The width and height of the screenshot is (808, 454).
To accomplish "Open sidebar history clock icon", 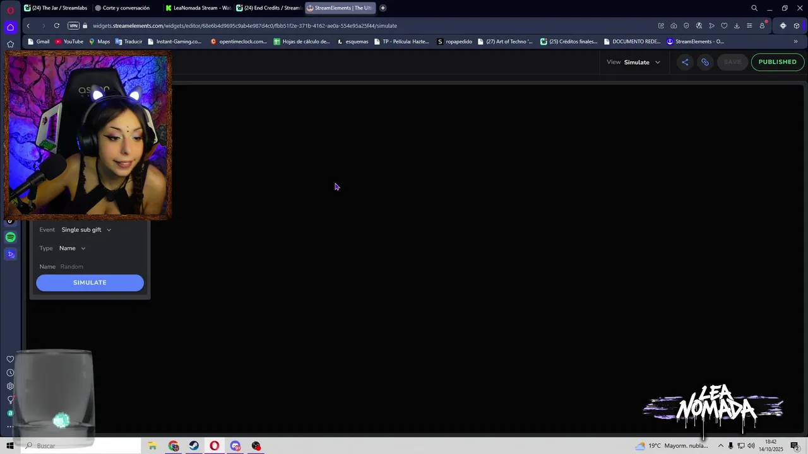I will pyautogui.click(x=10, y=373).
